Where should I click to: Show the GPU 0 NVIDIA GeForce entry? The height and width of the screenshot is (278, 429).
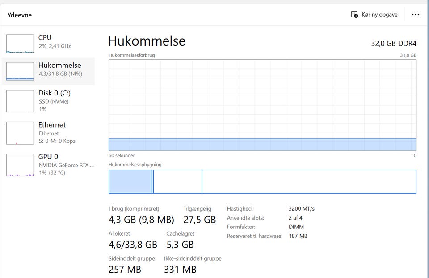coord(48,165)
